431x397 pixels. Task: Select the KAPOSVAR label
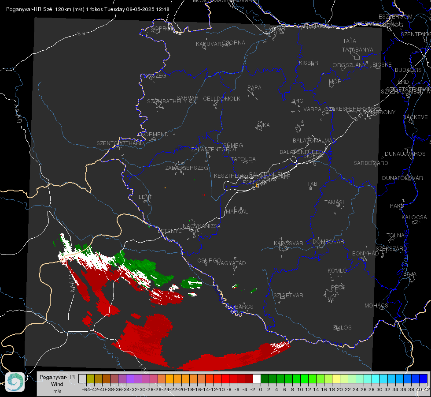[288, 243]
